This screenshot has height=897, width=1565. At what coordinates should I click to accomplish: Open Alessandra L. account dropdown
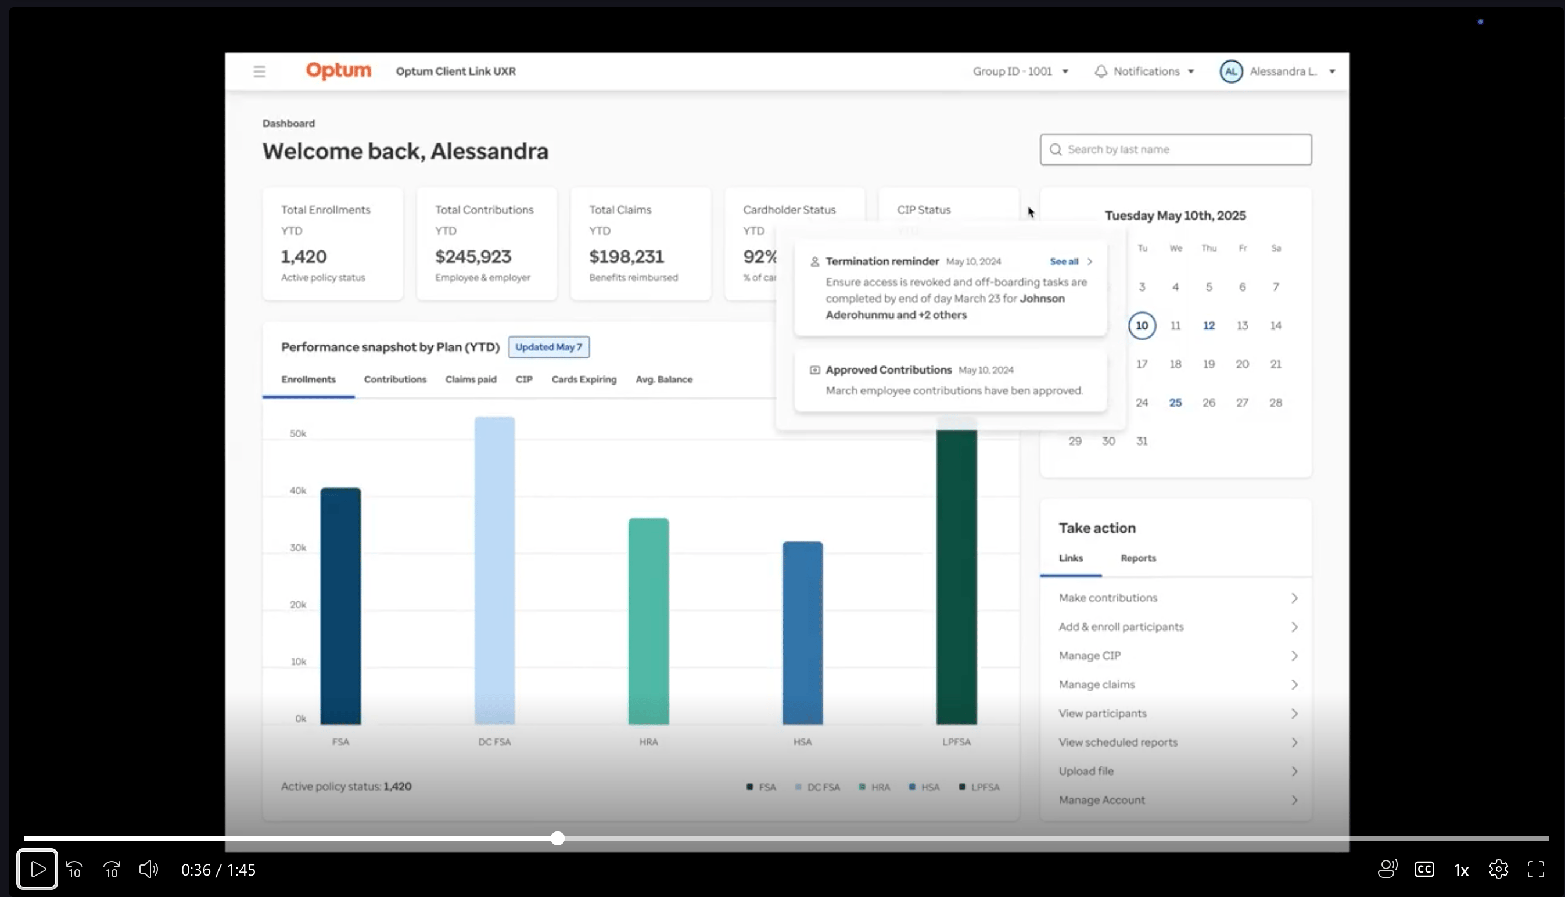tap(1284, 71)
